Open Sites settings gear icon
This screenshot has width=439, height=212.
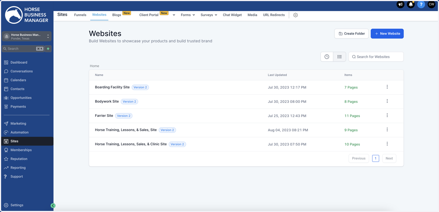(296, 15)
